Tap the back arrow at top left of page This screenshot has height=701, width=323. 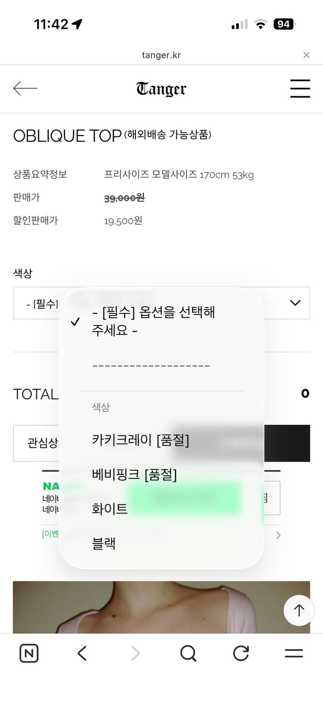tap(26, 88)
